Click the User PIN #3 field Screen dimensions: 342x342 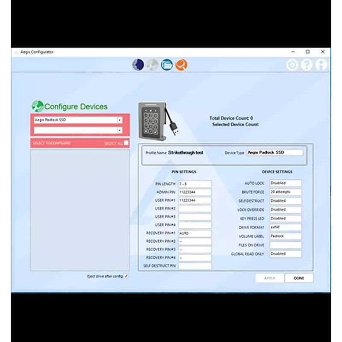tap(195, 217)
